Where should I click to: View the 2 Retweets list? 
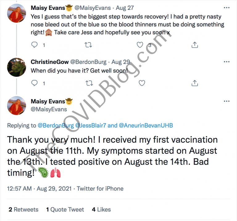click(24, 210)
